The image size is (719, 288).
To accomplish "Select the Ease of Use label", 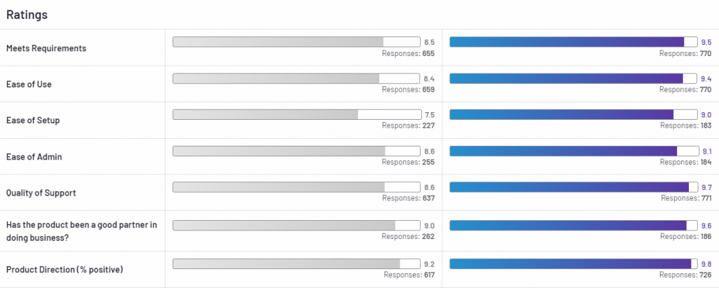I will pos(29,84).
